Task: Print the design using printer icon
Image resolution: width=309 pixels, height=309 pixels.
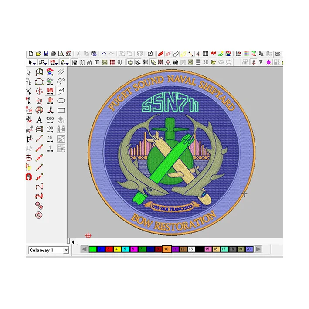Action: coord(53,54)
